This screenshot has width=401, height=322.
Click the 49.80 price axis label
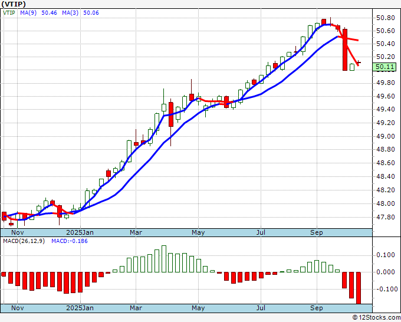(386, 83)
